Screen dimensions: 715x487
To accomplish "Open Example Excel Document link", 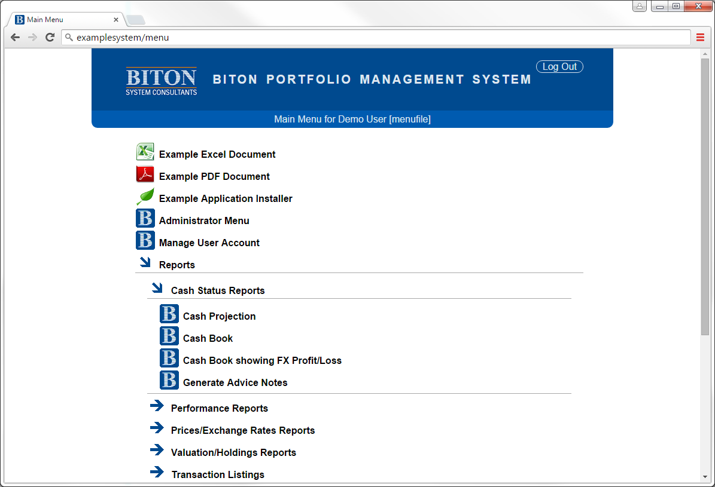I will tap(217, 154).
